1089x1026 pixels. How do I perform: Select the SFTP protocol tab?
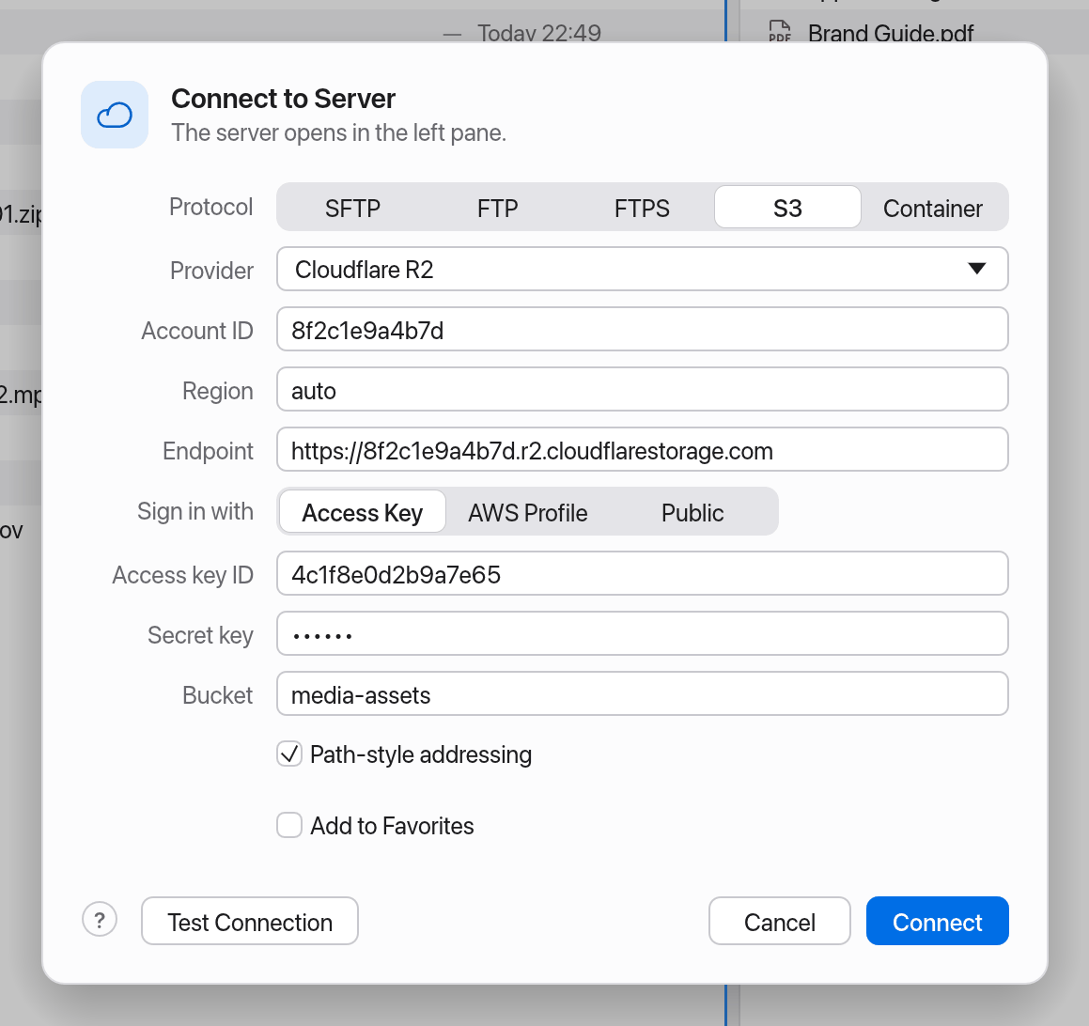pyautogui.click(x=352, y=208)
